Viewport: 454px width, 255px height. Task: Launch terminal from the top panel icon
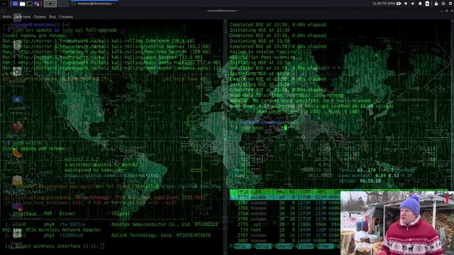tap(30, 4)
